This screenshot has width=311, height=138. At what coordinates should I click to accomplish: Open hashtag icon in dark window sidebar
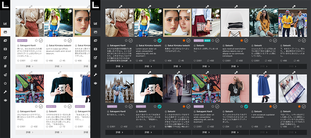pos(95,66)
